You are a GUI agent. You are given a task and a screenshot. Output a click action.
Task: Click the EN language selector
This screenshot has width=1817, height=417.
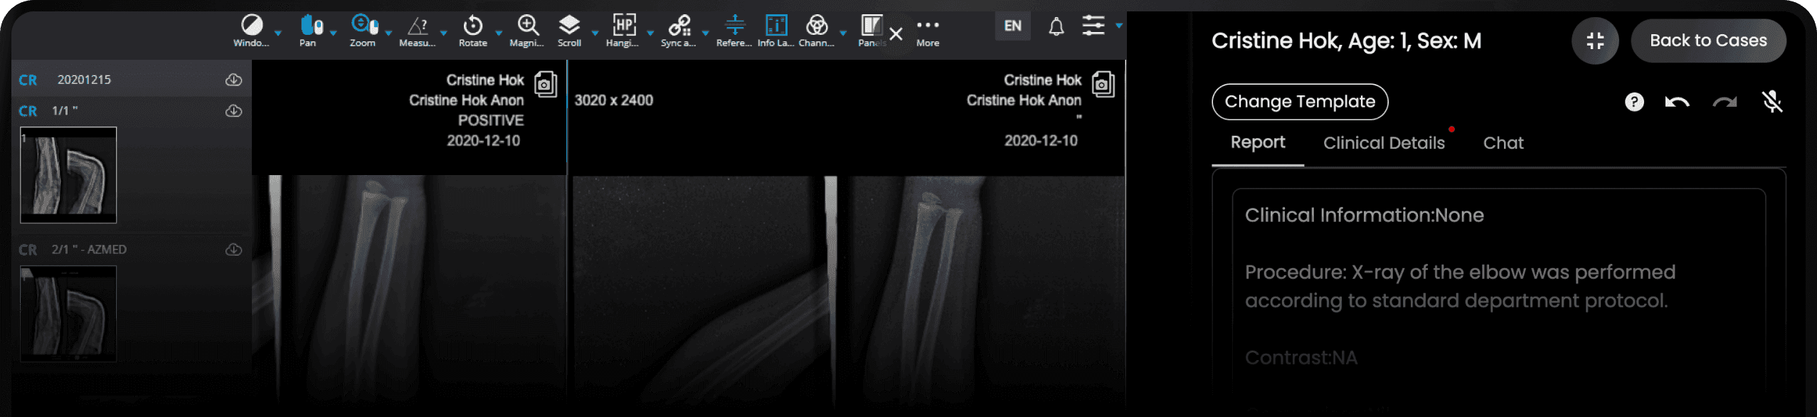(1012, 26)
